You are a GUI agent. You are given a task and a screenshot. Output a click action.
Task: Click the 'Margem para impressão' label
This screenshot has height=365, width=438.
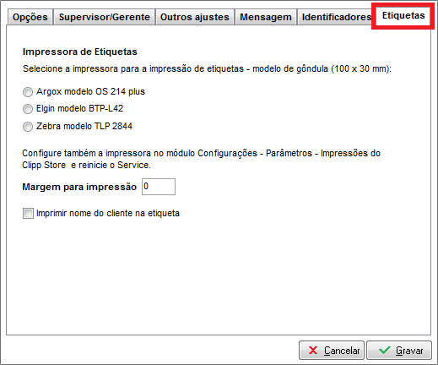pyautogui.click(x=79, y=187)
